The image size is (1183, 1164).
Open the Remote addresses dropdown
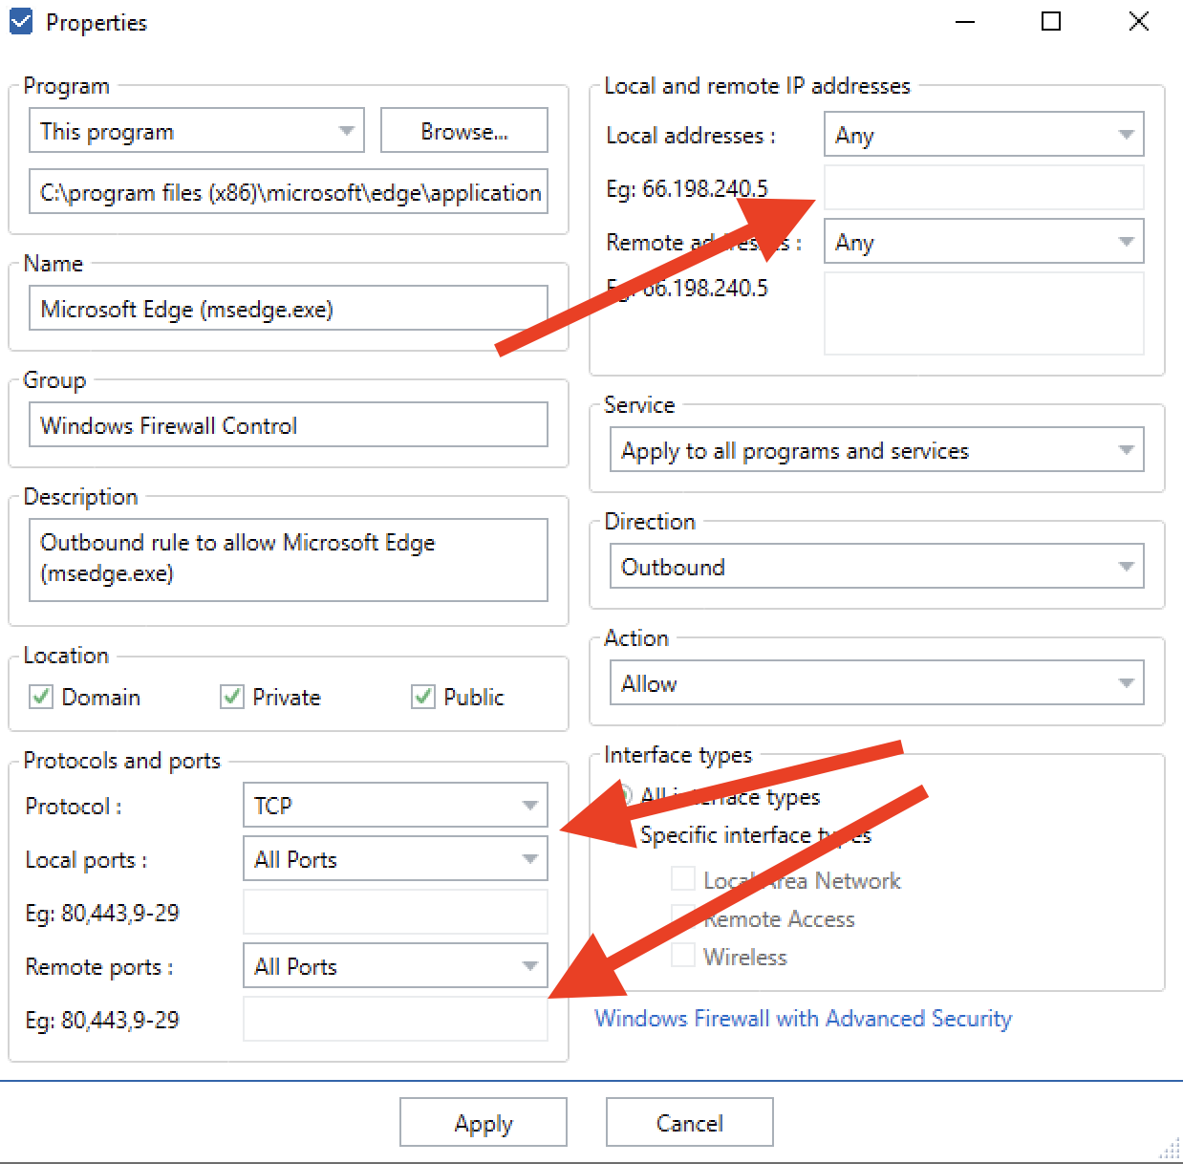(x=984, y=242)
